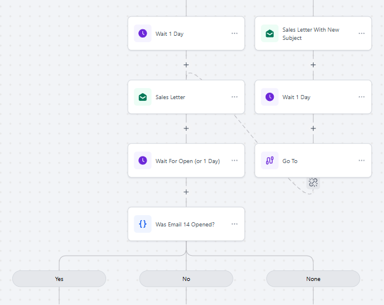Open the three-dot menu on Go To node
This screenshot has height=305, width=384.
click(362, 161)
